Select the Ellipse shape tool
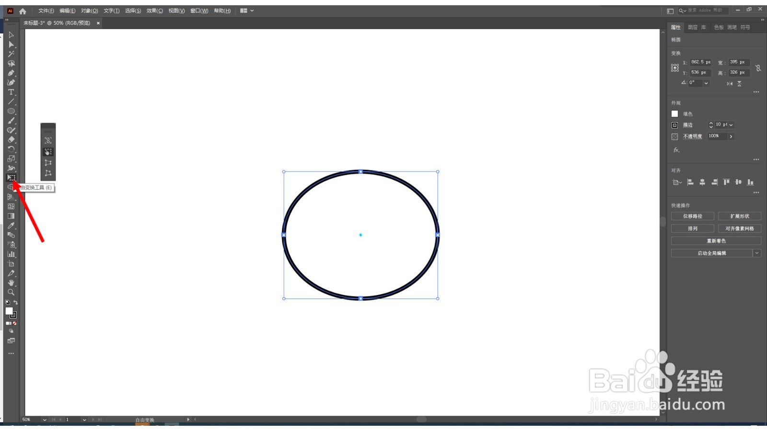The image size is (767, 431). click(x=11, y=111)
